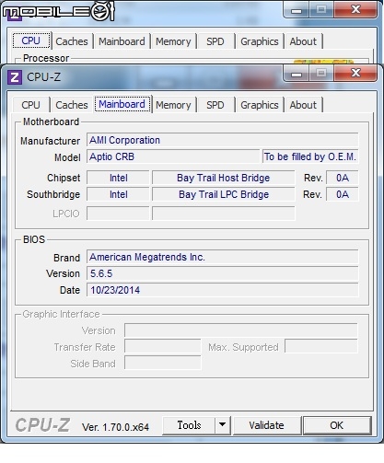Image resolution: width=384 pixels, height=463 pixels.
Task: Click the AMI Corporation manufacturer field
Action: pos(222,140)
